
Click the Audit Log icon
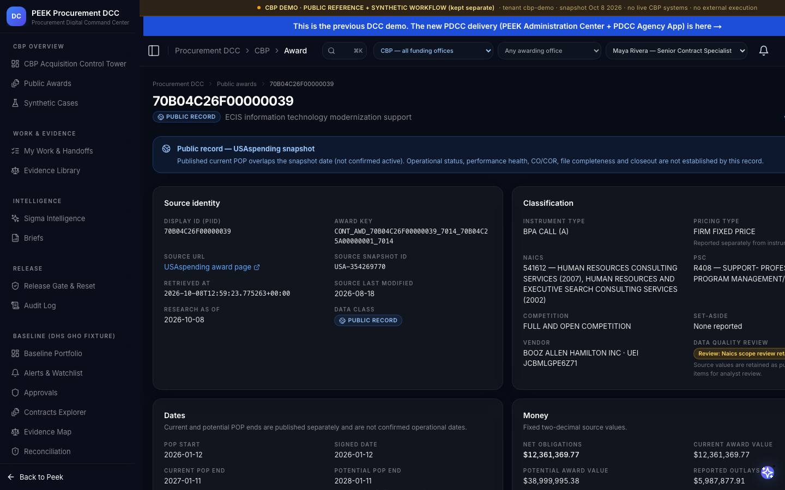point(15,305)
